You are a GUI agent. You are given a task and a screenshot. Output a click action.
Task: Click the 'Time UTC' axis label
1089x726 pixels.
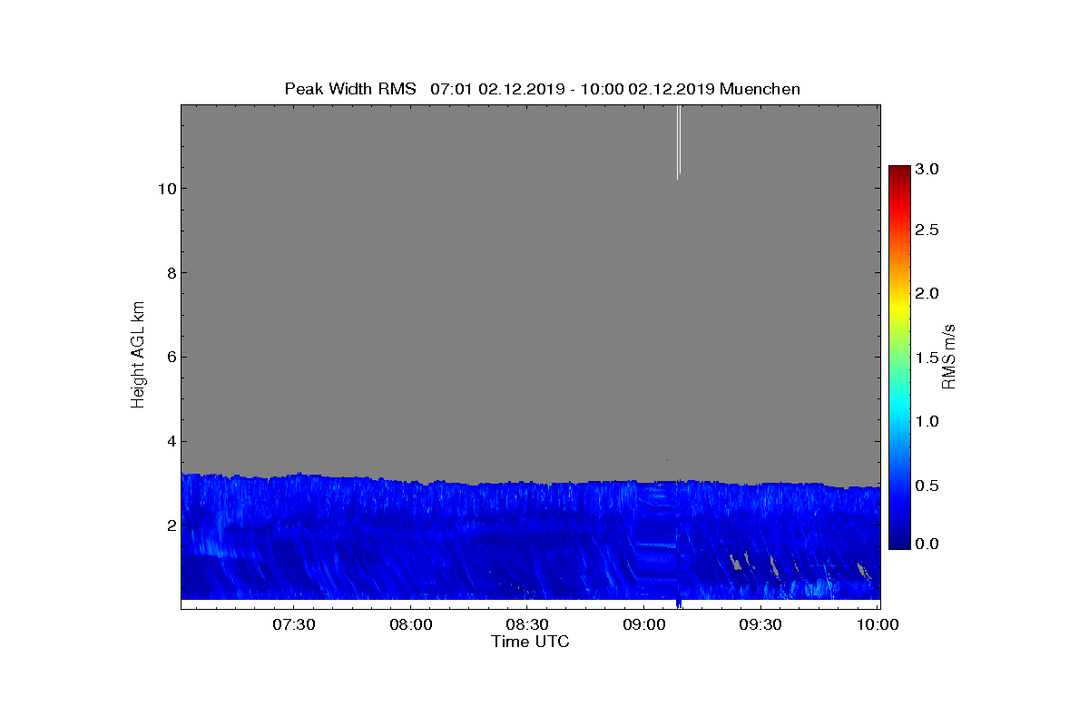pos(531,642)
